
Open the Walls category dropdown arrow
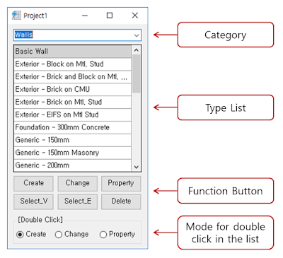(x=137, y=35)
